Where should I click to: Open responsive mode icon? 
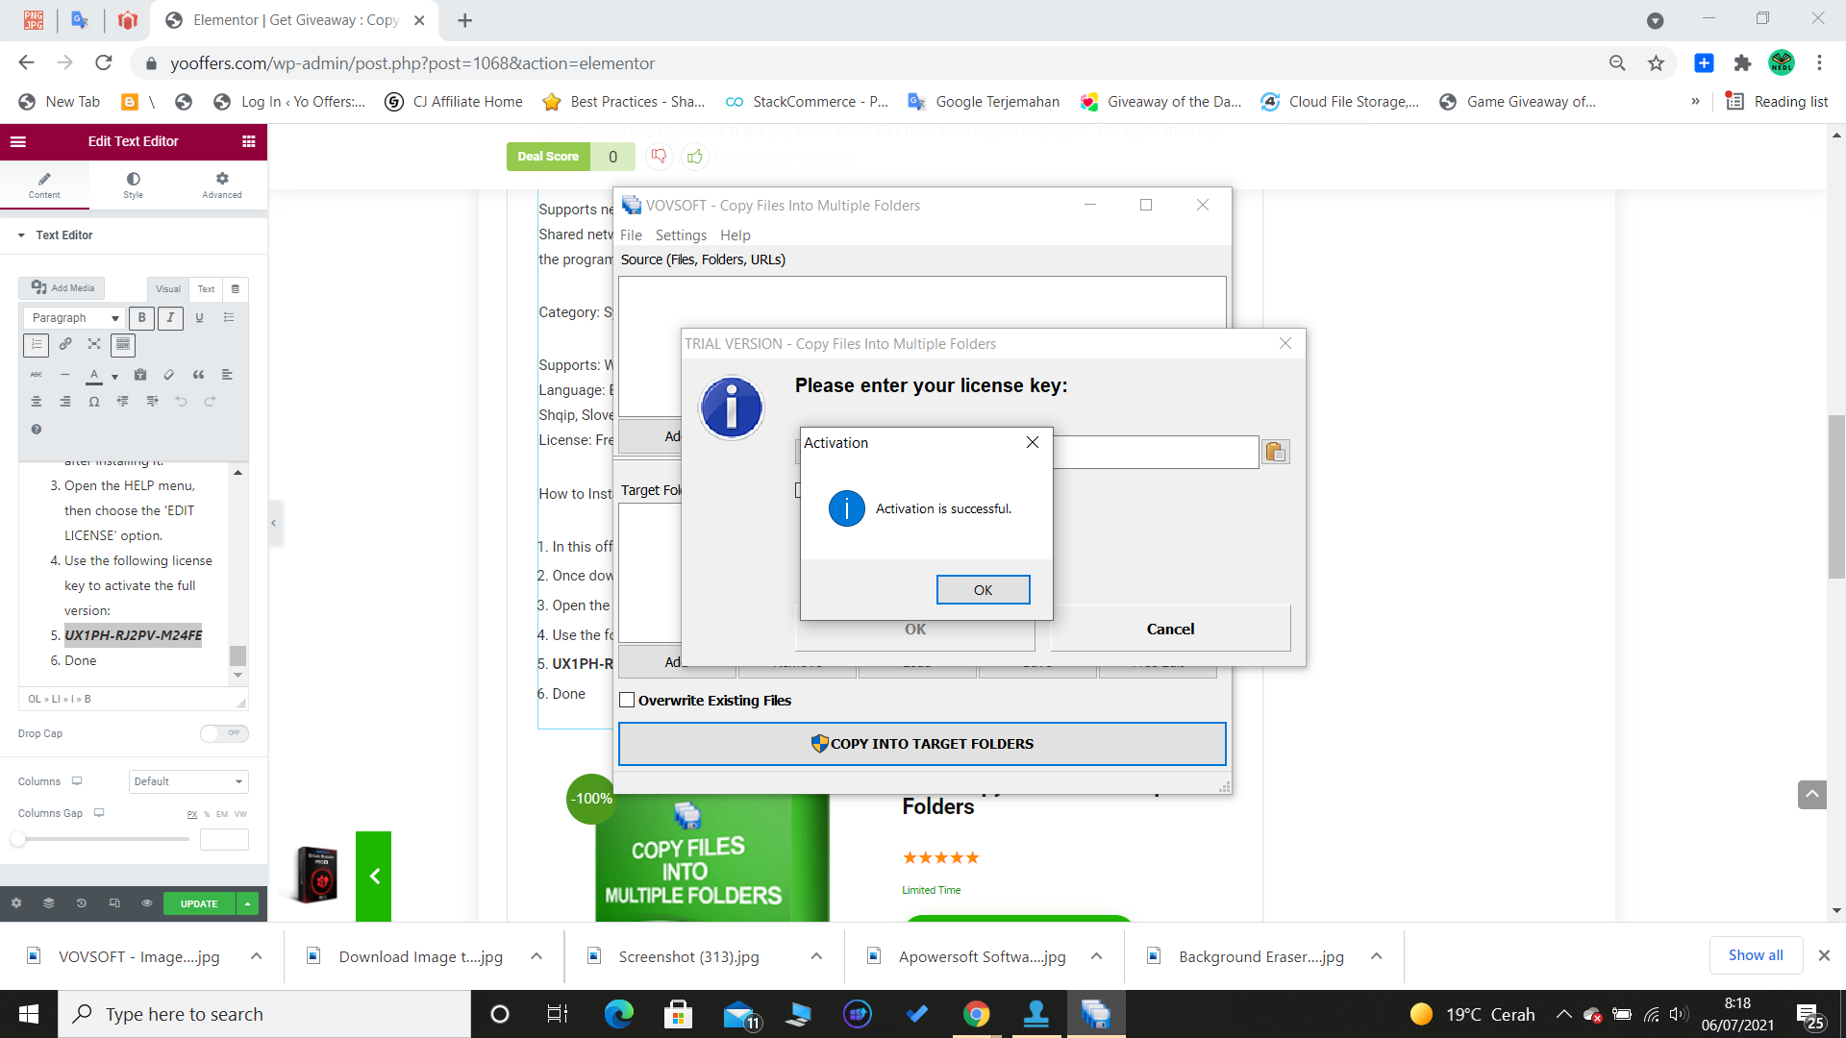point(114,903)
